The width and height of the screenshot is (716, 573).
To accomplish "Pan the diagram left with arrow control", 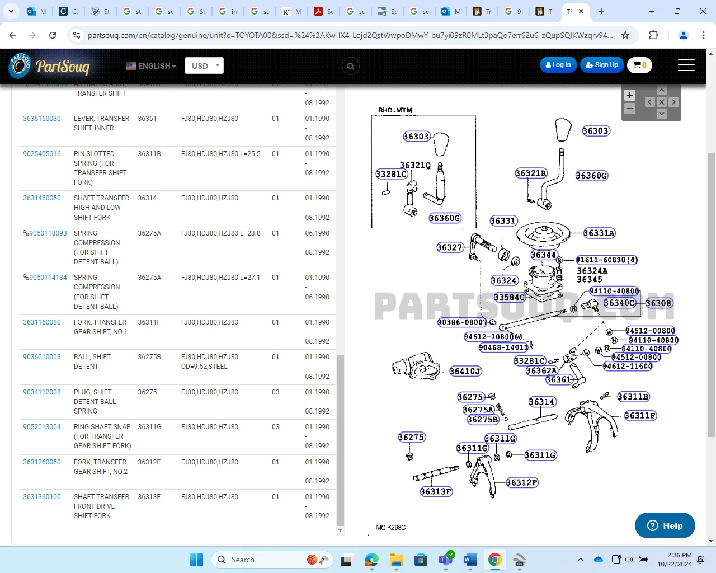I will tap(649, 102).
